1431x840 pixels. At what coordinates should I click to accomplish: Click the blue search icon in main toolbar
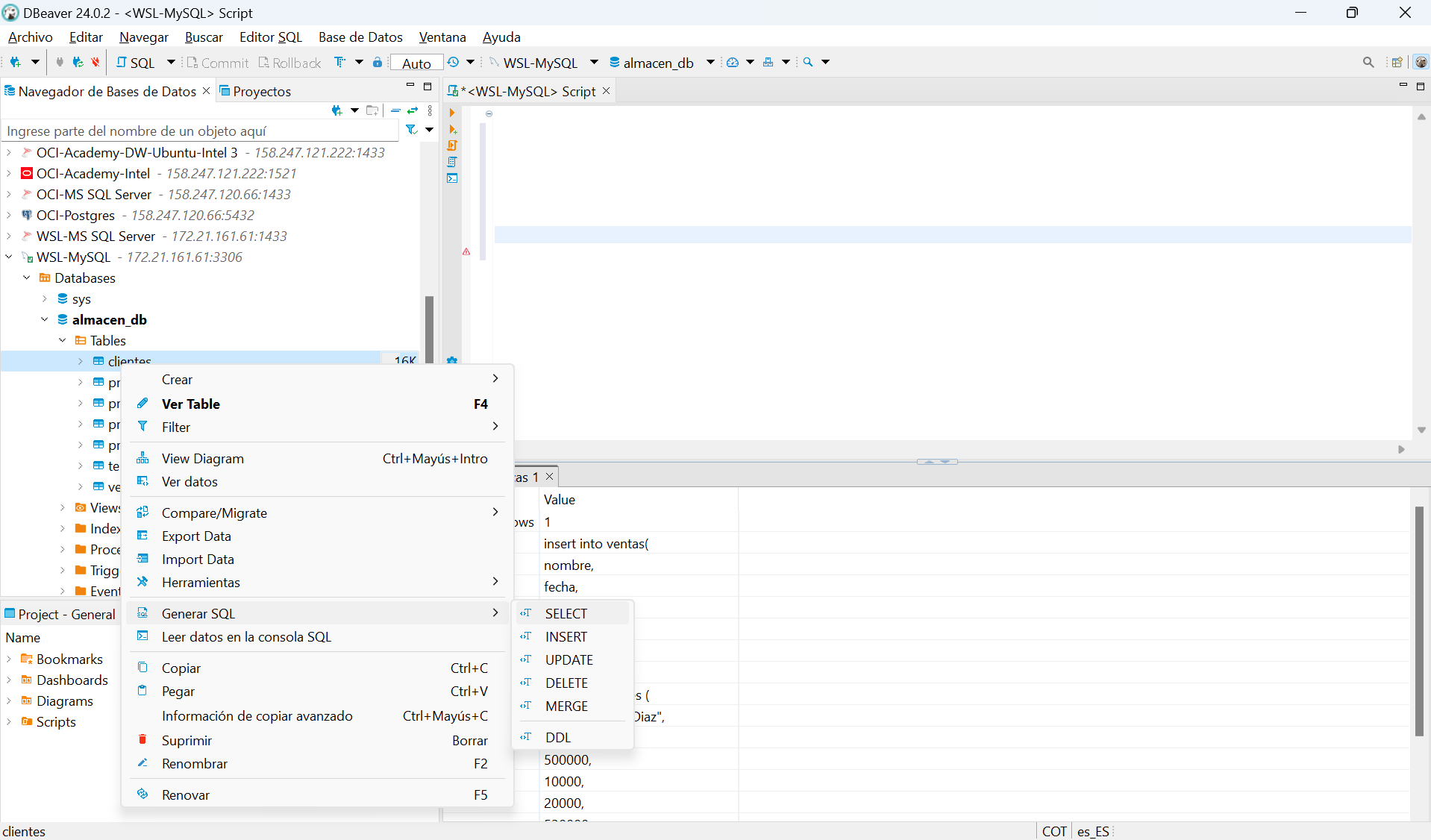(x=808, y=63)
